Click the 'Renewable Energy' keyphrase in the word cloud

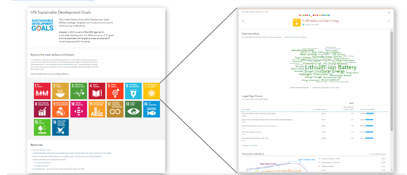(322, 57)
